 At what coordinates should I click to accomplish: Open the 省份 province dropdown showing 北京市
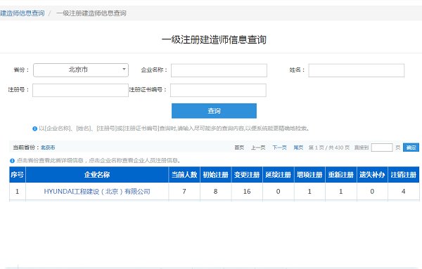click(81, 70)
